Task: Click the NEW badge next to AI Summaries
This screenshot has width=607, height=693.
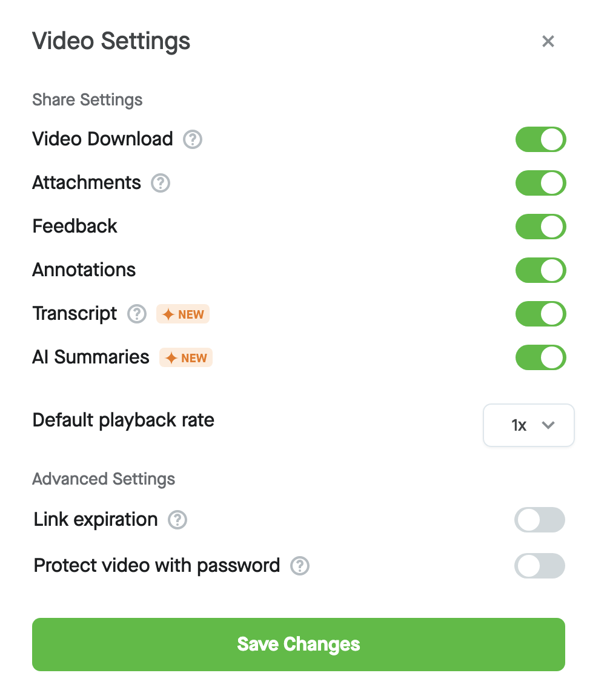Action: click(x=186, y=357)
